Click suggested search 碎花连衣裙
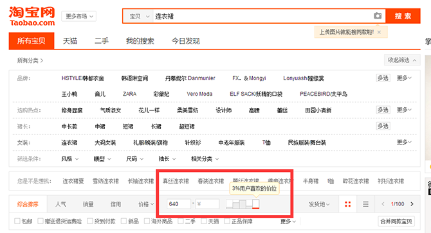This screenshot has height=233, width=431. (x=356, y=181)
